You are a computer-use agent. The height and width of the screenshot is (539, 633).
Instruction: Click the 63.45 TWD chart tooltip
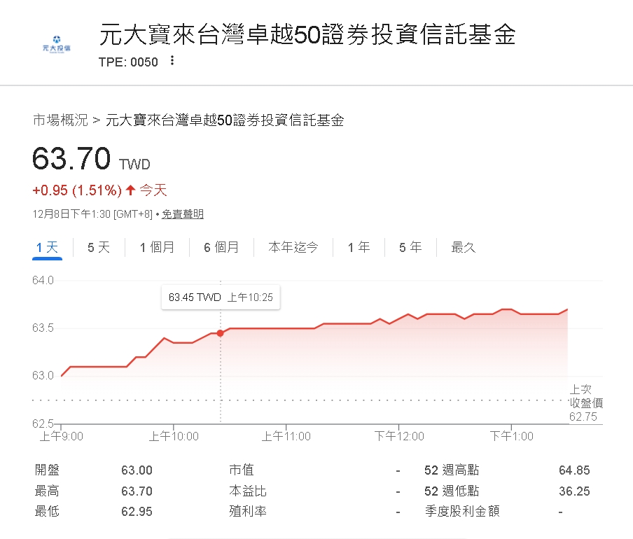pyautogui.click(x=221, y=297)
